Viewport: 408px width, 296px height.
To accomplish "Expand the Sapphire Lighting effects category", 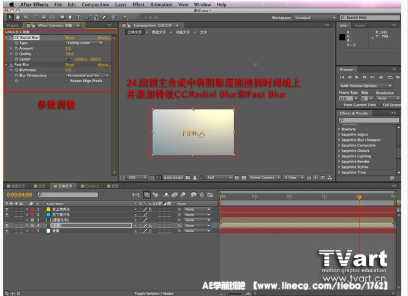I will 339,156.
